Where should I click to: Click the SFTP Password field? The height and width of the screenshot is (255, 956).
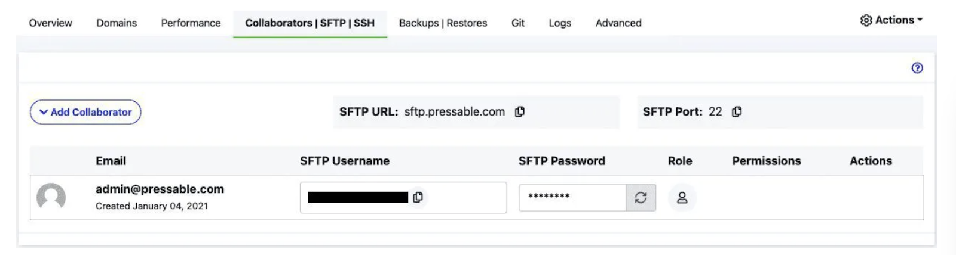tap(572, 198)
